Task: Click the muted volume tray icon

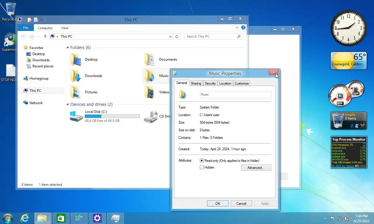Action: click(x=347, y=218)
